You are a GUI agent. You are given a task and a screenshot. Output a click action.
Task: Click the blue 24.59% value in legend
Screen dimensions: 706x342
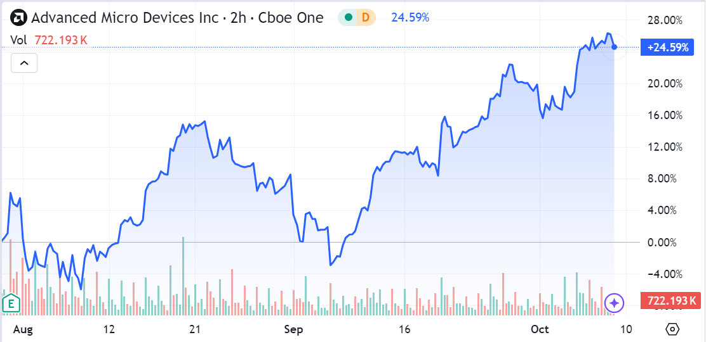(x=410, y=18)
